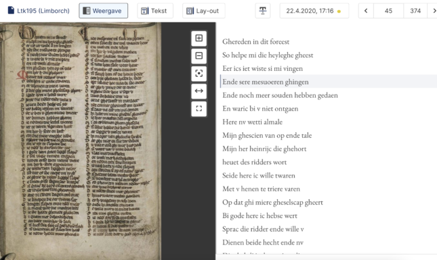Select highlighted line 'Ende sere mesuoeren ghingen'
This screenshot has height=260, width=437.
pos(266,82)
